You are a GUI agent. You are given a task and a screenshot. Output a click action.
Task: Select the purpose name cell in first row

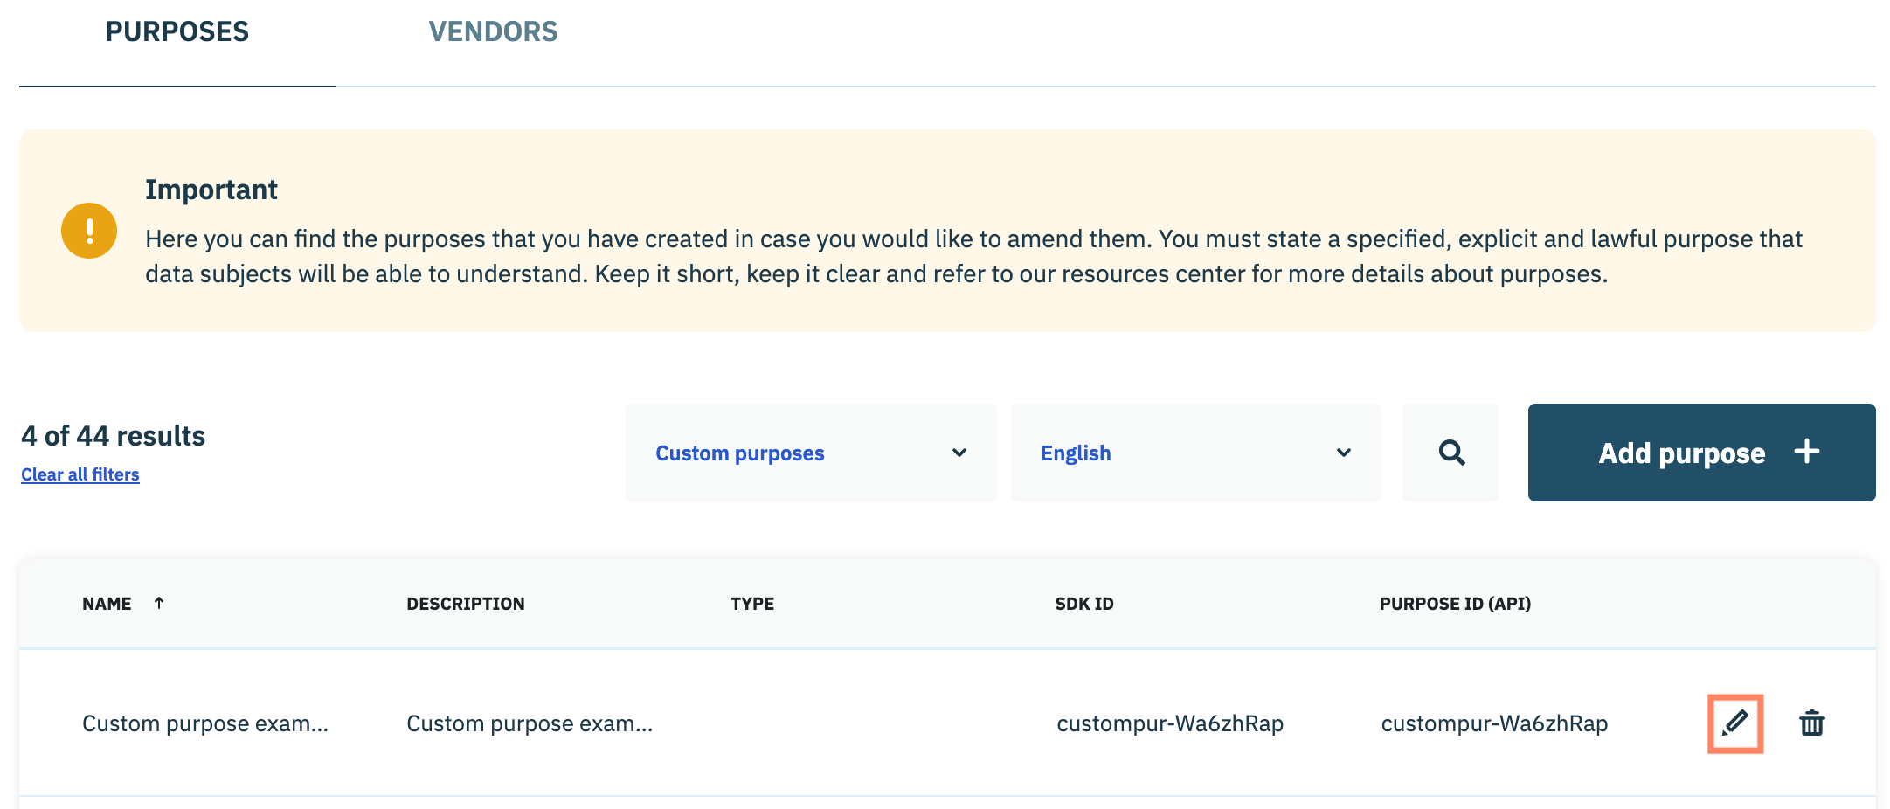(x=205, y=723)
